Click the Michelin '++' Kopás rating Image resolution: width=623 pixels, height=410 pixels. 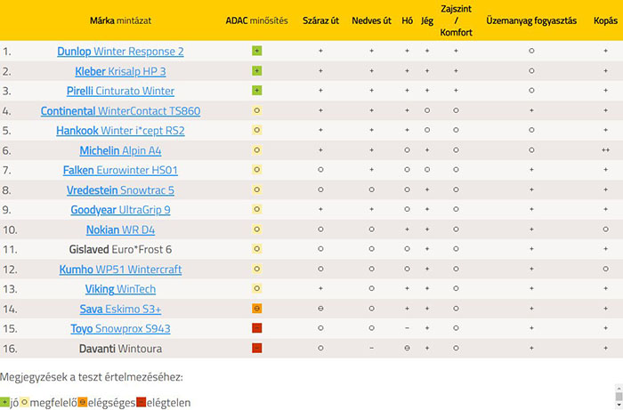(605, 150)
